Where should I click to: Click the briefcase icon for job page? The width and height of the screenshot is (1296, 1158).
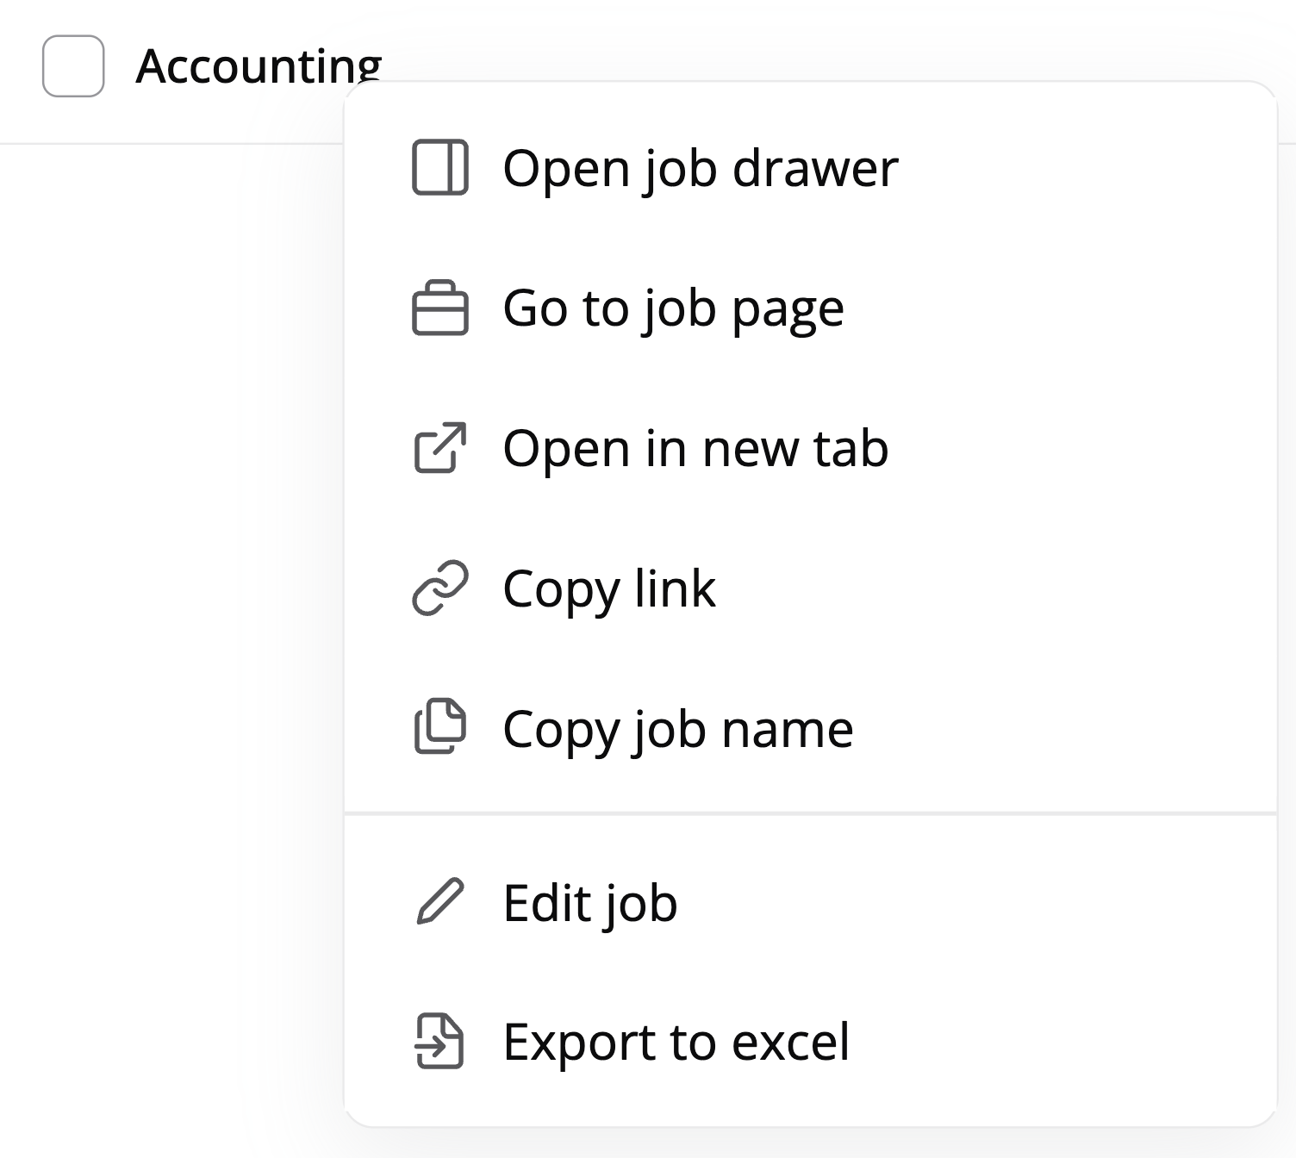(440, 308)
